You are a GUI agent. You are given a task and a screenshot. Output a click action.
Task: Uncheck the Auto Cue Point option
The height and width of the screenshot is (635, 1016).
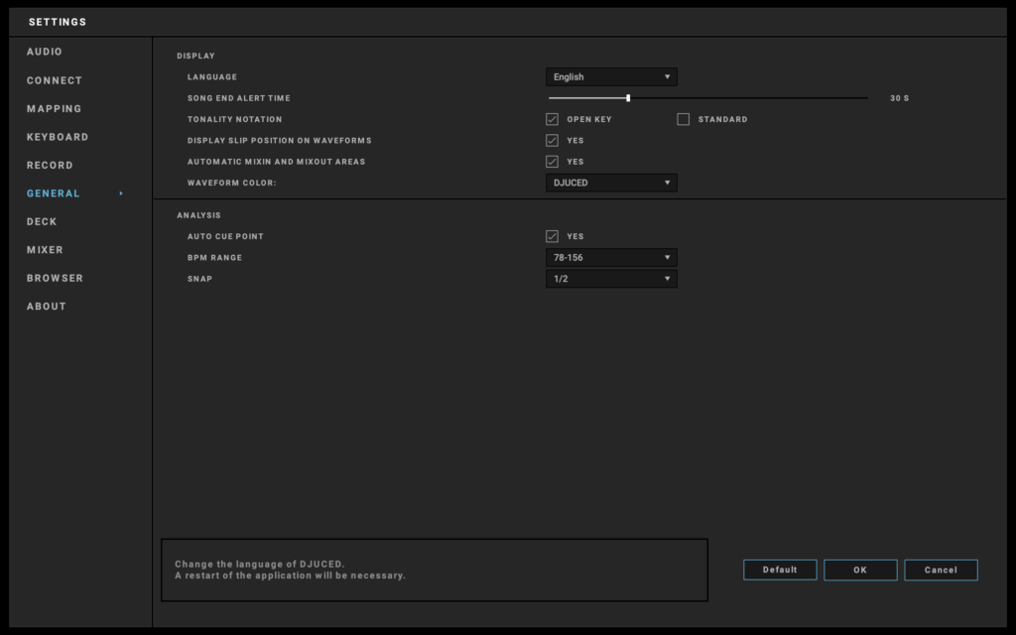(553, 237)
